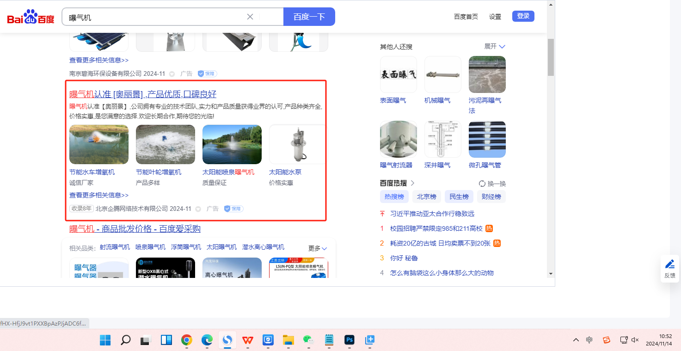Go to 百度首页 in the header
The width and height of the screenshot is (681, 351).
pos(466,17)
